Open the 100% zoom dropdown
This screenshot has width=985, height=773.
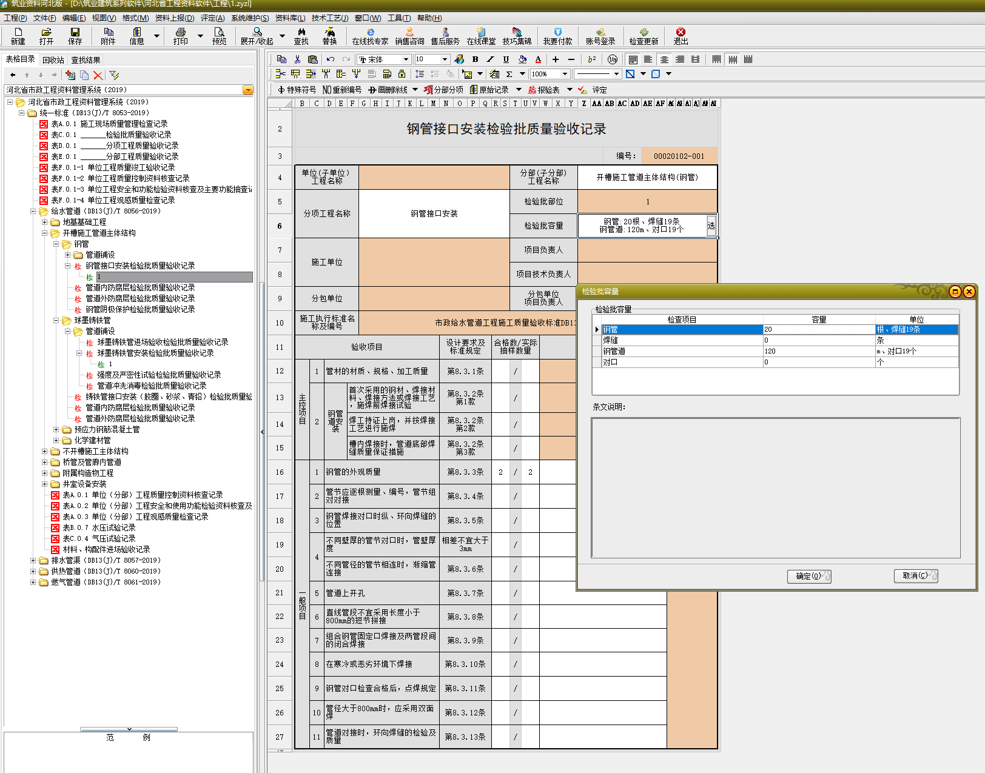coord(565,73)
